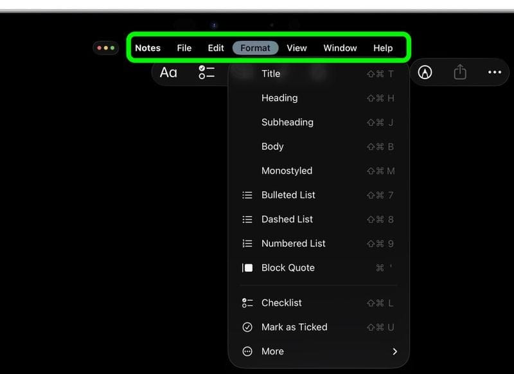This screenshot has width=514, height=374.
Task: Apply Dashed List format
Action: coord(287,219)
